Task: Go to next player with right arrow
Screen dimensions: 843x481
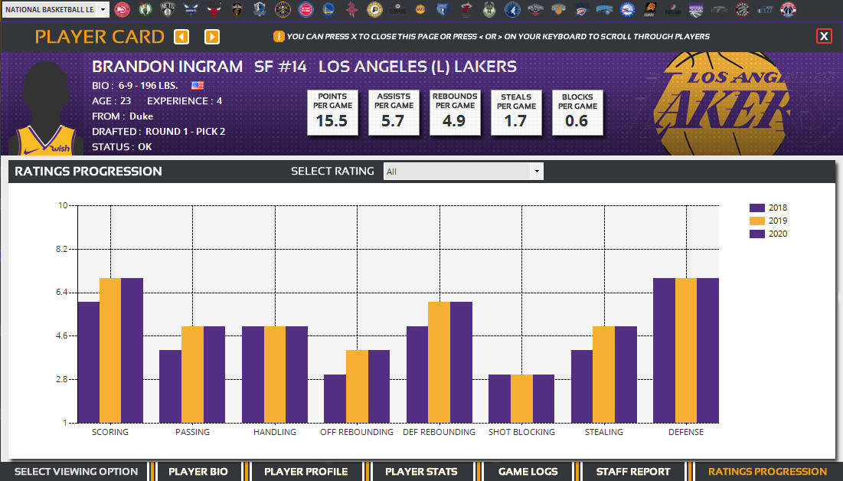Action: pos(212,37)
